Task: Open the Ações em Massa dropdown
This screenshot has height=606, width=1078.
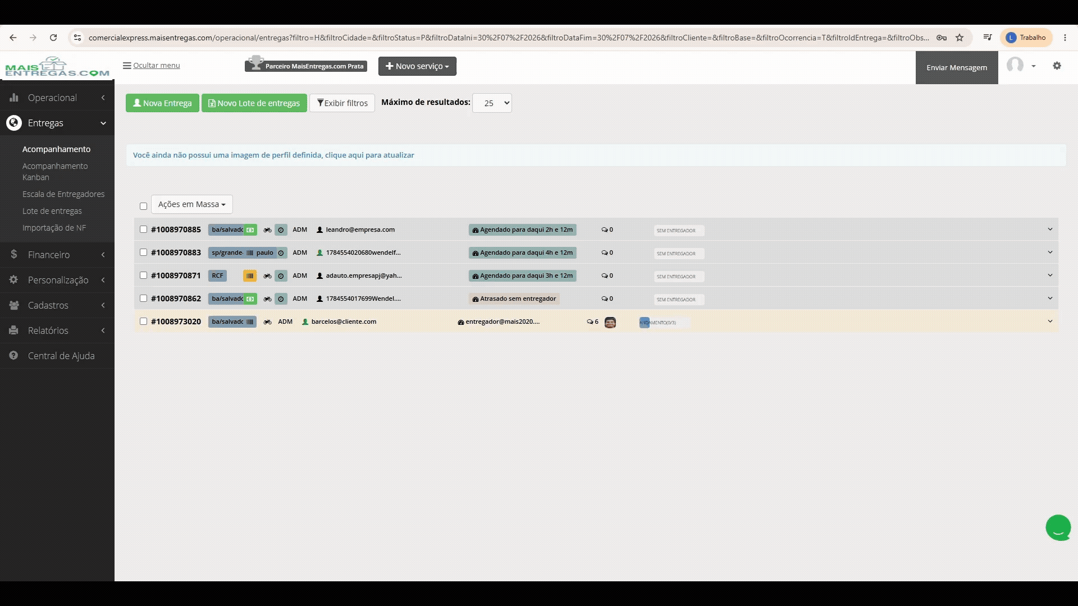Action: point(191,204)
